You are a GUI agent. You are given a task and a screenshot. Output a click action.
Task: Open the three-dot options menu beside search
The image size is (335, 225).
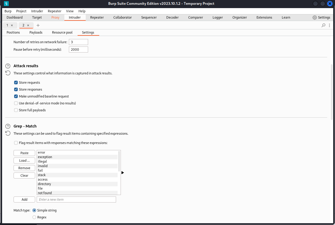[330, 25]
